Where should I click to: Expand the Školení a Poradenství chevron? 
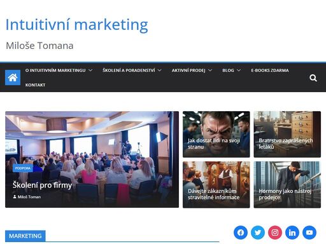[x=160, y=70]
